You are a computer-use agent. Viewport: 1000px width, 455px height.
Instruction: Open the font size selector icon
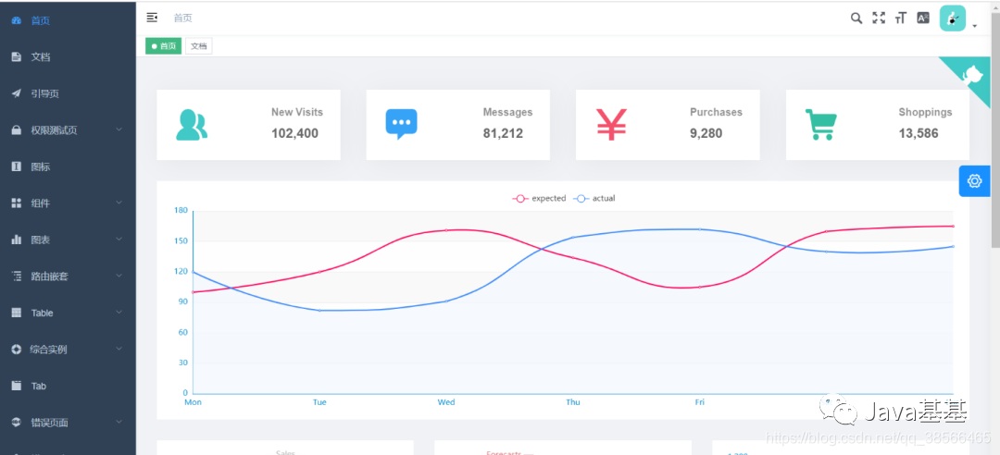pyautogui.click(x=901, y=18)
